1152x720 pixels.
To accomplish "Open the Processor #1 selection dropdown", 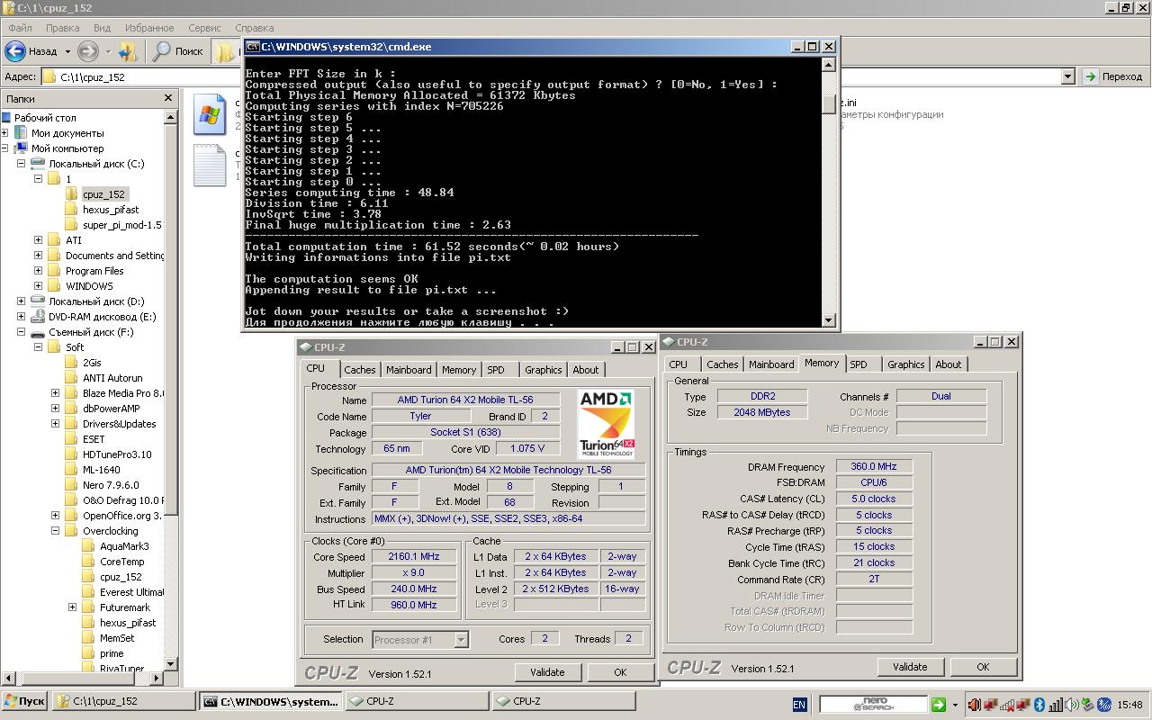I will 461,639.
